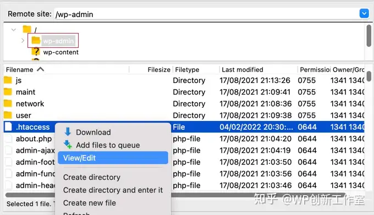This screenshot has height=215, width=374.
Task: Click the .htaccess file icon
Action: click(x=8, y=126)
